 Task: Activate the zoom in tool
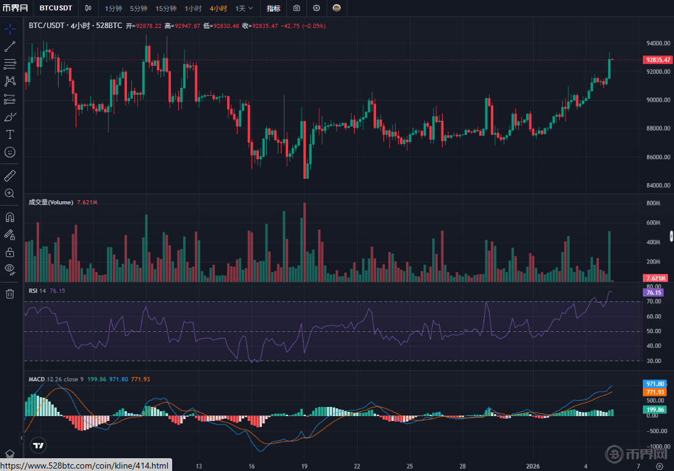(10, 193)
